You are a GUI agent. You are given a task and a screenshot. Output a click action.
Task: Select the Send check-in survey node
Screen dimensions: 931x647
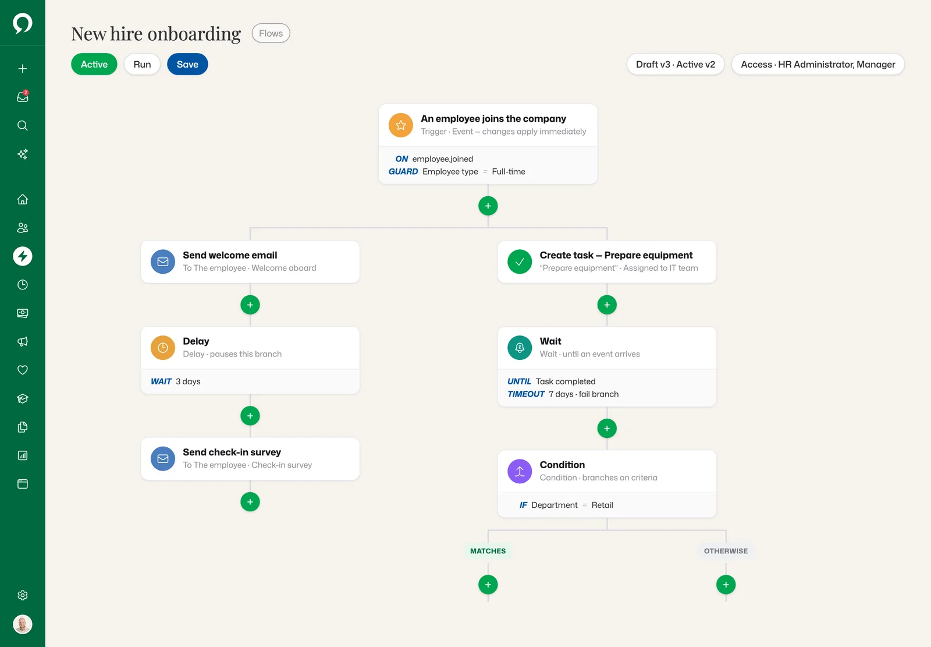pos(250,458)
